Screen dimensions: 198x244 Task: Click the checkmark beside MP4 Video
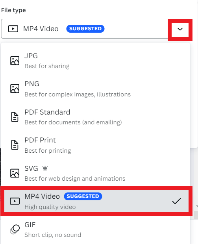coord(176,201)
